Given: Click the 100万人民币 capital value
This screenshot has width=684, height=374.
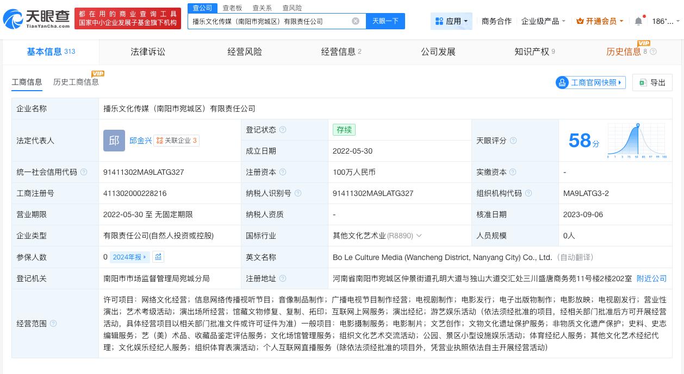Looking at the screenshot, I should (354, 172).
